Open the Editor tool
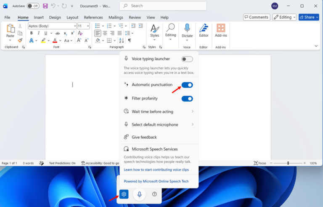 [x=204, y=31]
